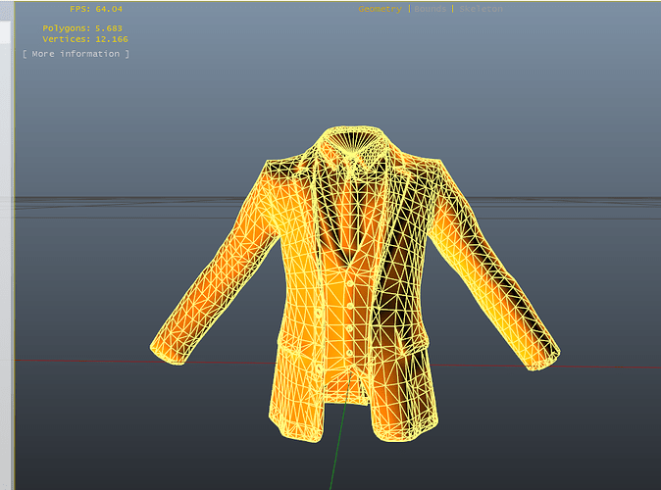Click the jacket's left sleeve cuff
The height and width of the screenshot is (490, 661).
(x=169, y=352)
